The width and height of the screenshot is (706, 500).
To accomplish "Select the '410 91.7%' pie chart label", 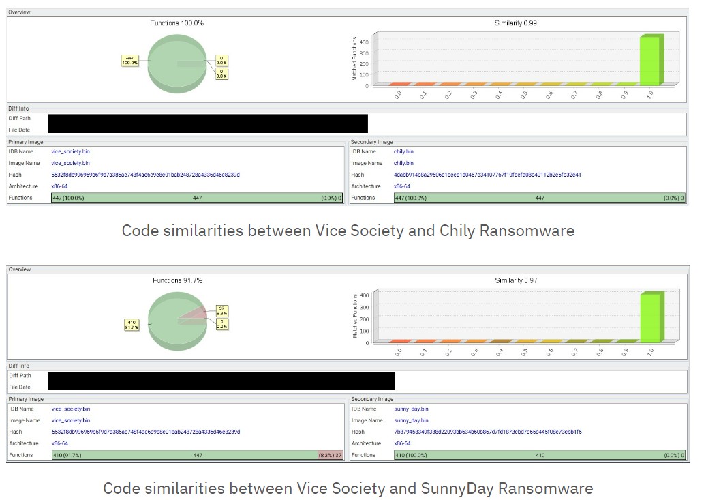I will [132, 323].
